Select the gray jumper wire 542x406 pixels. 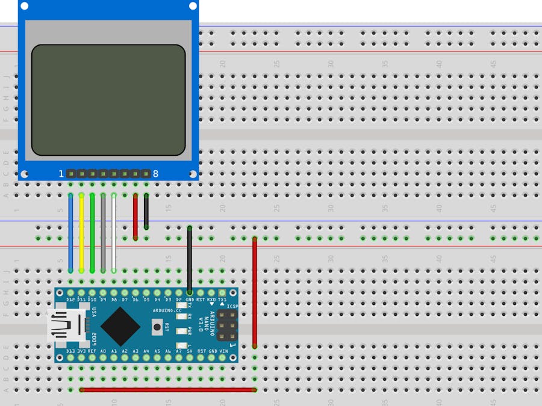(x=103, y=233)
